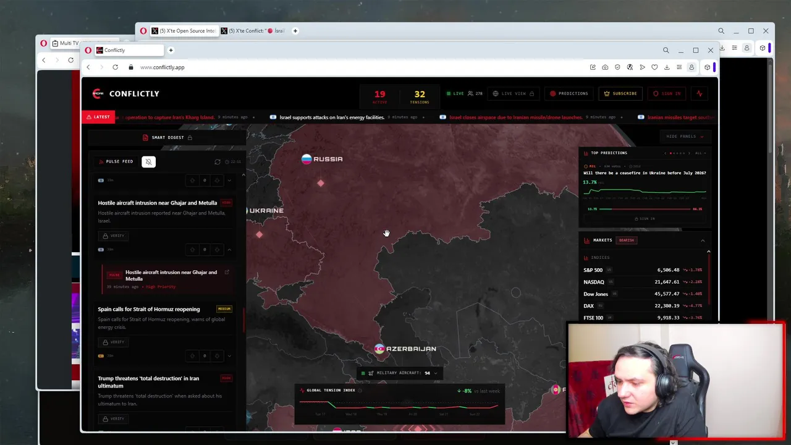Screen dimensions: 791x445
Task: Click the Conflictly logo icon
Action: pos(97,93)
